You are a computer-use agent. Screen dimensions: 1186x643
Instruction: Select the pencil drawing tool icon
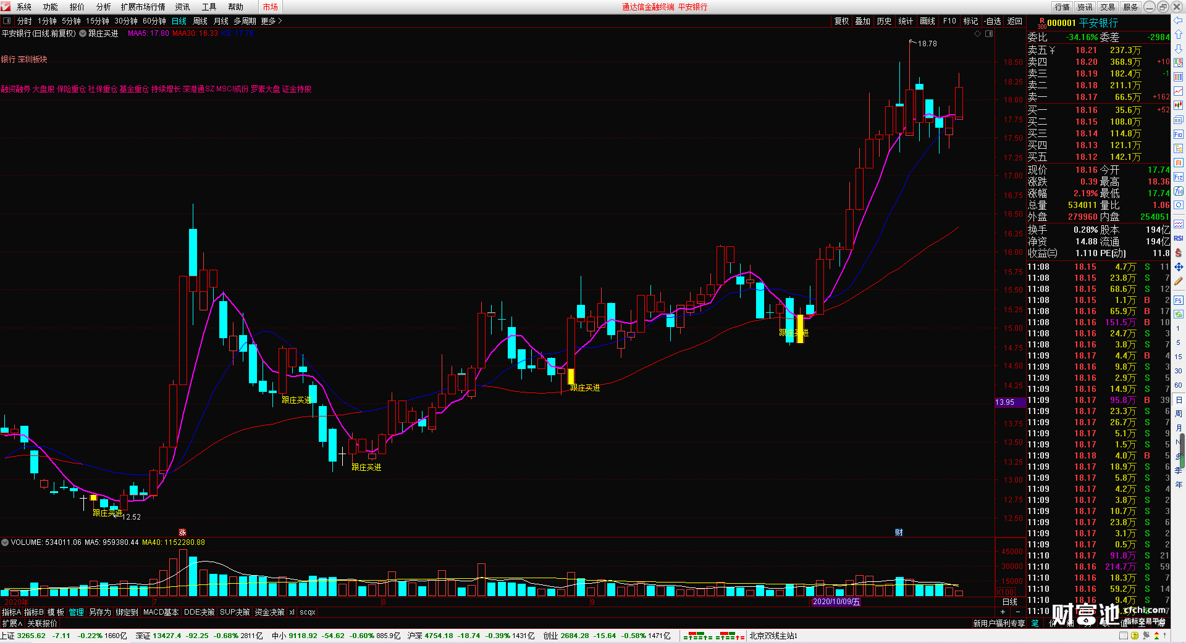1179,281
